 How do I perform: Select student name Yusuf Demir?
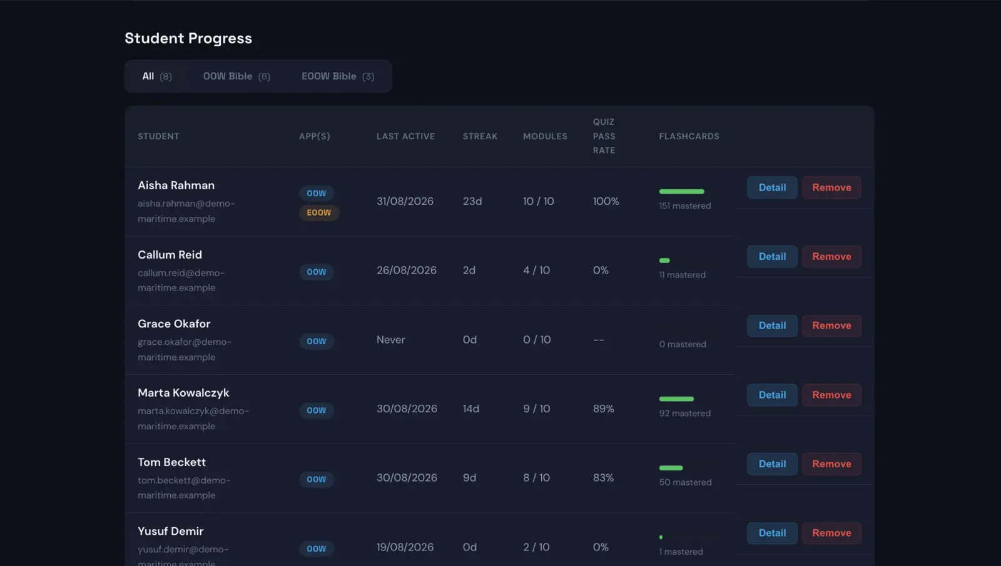(x=170, y=531)
